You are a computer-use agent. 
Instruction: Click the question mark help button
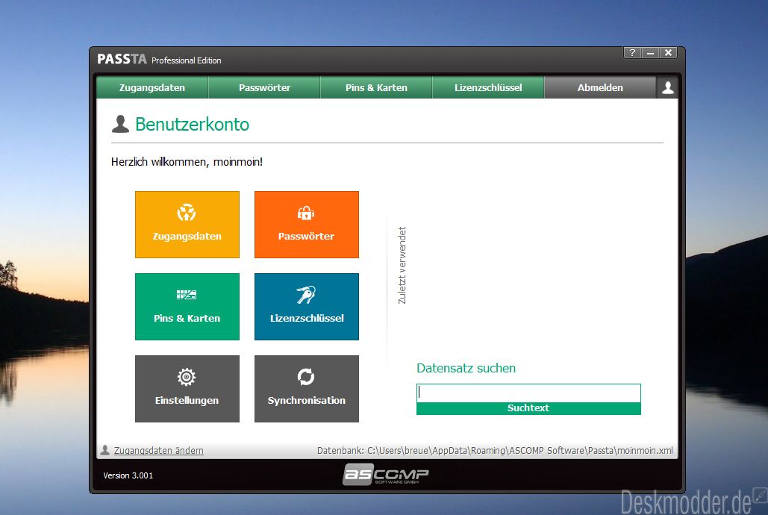pyautogui.click(x=632, y=52)
